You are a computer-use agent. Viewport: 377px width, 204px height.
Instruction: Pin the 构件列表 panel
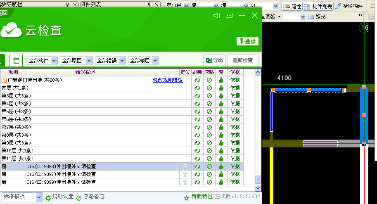point(149,5)
